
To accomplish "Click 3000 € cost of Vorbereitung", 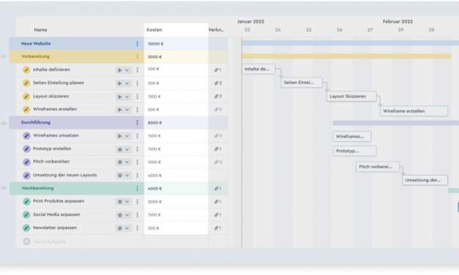I will (176, 57).
